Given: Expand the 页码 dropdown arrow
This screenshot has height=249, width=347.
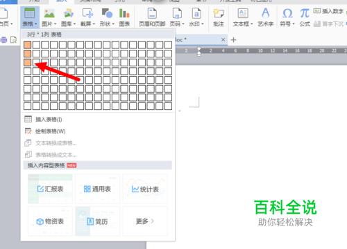Looking at the screenshot, I should point(183,24).
